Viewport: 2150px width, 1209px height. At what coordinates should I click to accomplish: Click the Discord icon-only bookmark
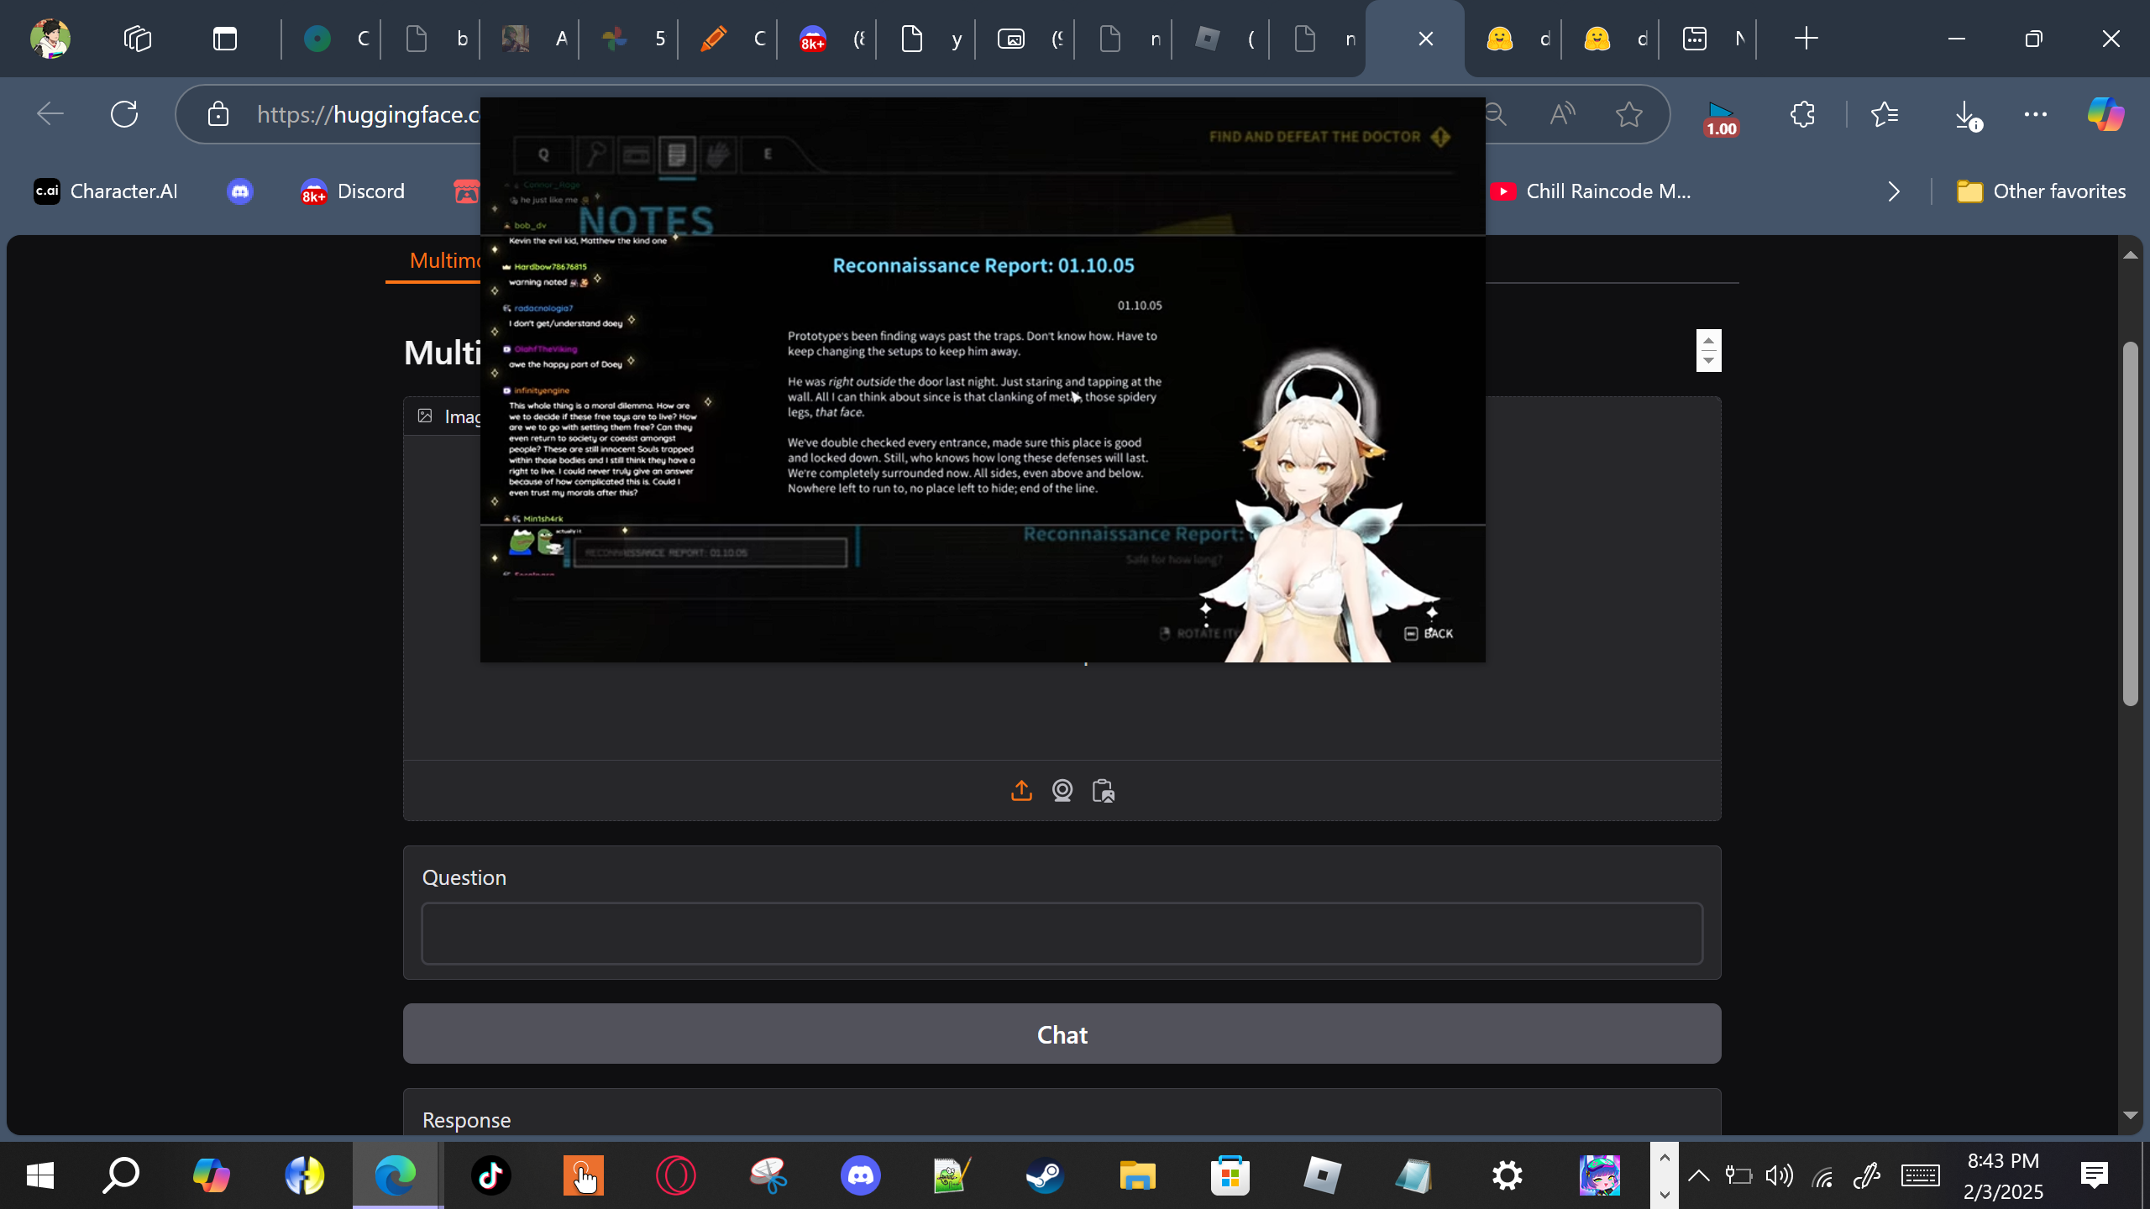click(x=240, y=191)
